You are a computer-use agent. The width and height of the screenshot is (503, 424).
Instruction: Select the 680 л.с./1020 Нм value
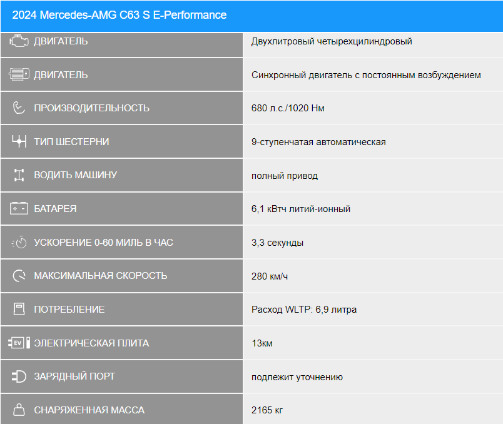click(288, 108)
